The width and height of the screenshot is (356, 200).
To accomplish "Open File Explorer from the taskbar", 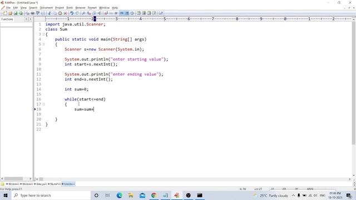I will (131, 195).
